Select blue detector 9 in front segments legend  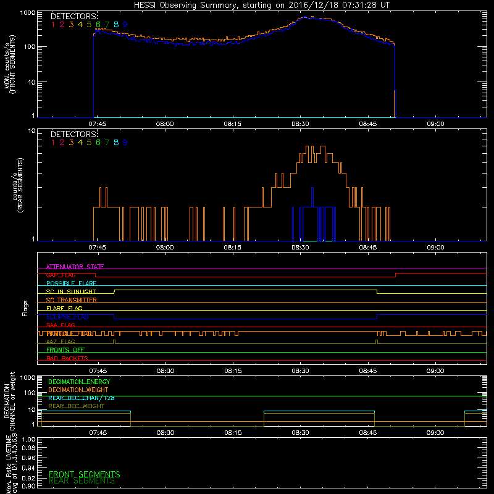[125, 25]
